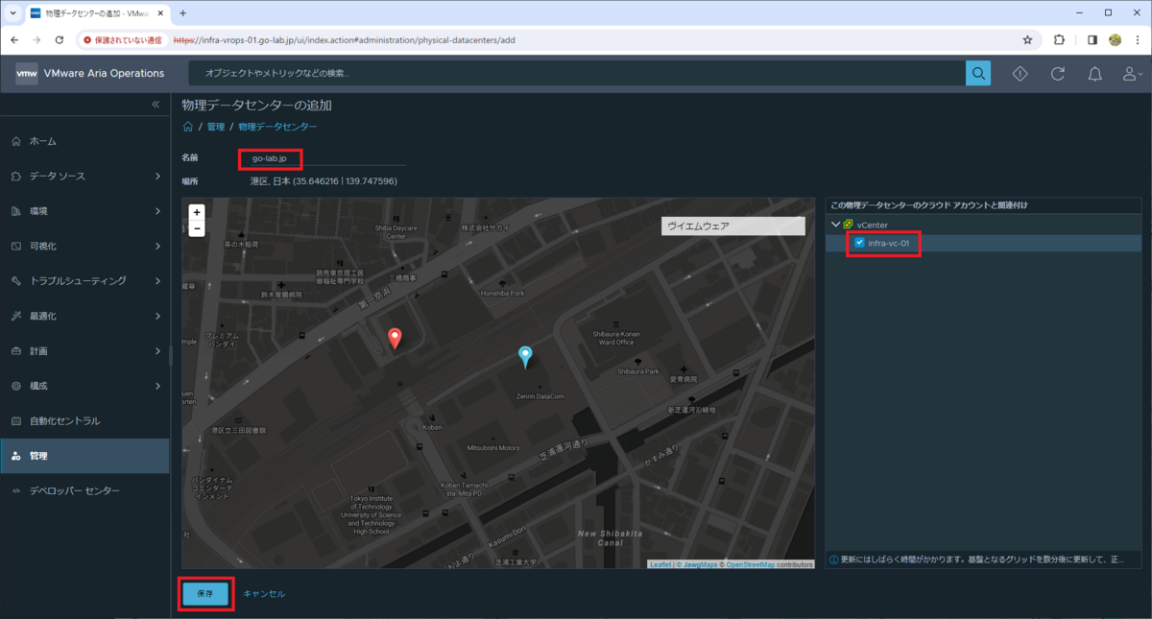Expand the 可視化 menu chevron
The width and height of the screenshot is (1152, 619).
[157, 246]
